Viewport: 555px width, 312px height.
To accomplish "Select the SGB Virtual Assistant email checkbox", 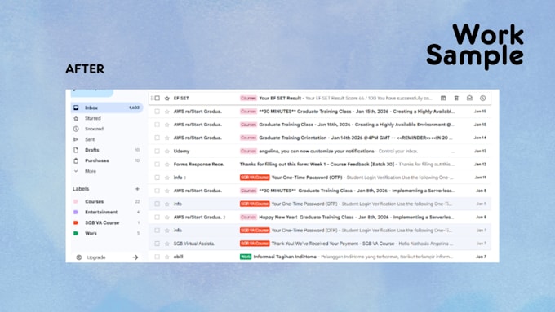I will [158, 244].
